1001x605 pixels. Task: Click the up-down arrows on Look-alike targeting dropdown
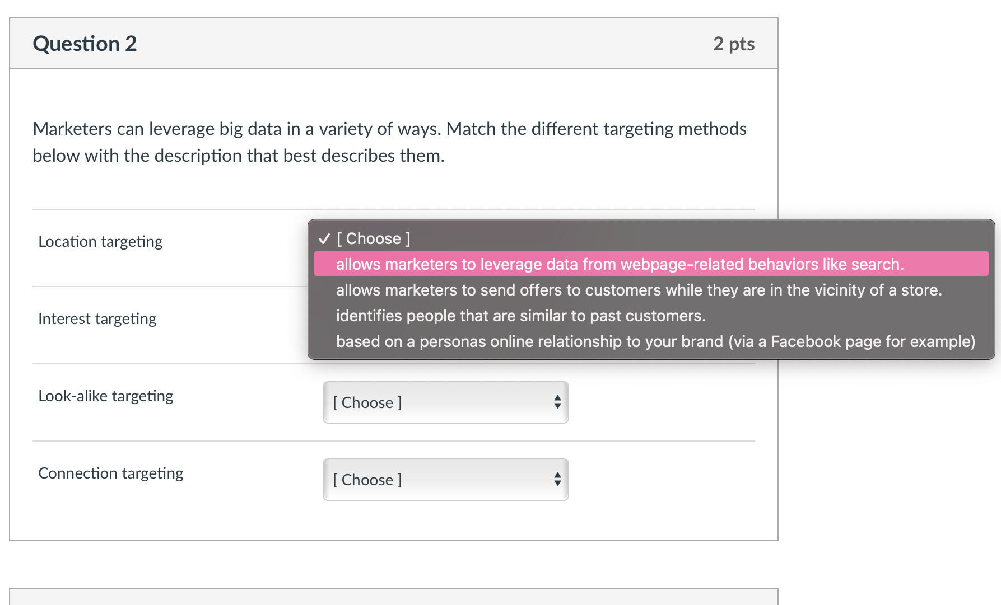pos(557,402)
